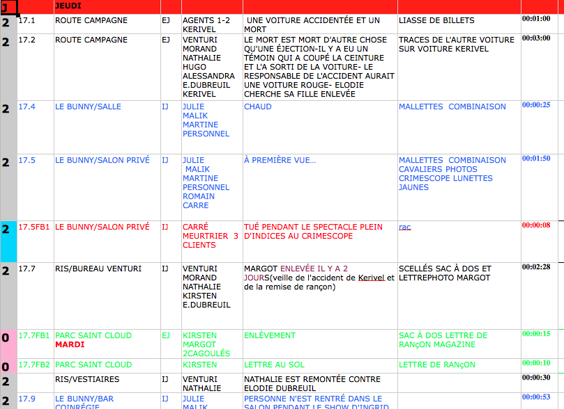Click ROUTE CAMPAGNE cell in row 17.1
Screen dimensions: 564x409
click(x=107, y=24)
